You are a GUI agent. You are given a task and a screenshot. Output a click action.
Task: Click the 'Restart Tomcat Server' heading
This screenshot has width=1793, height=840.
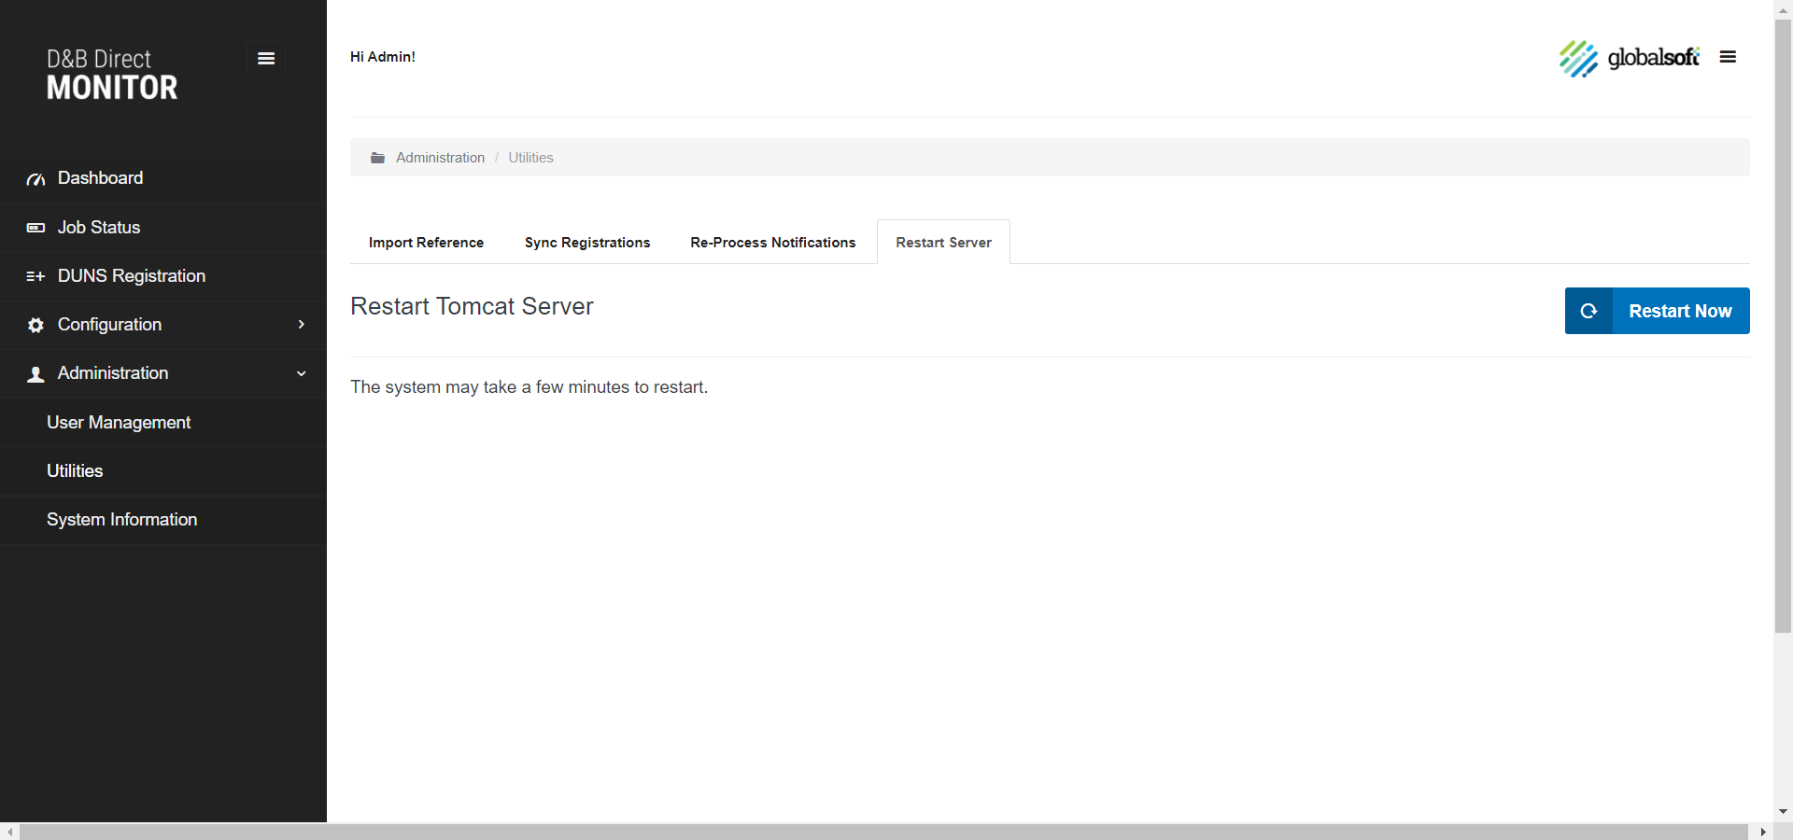(472, 306)
